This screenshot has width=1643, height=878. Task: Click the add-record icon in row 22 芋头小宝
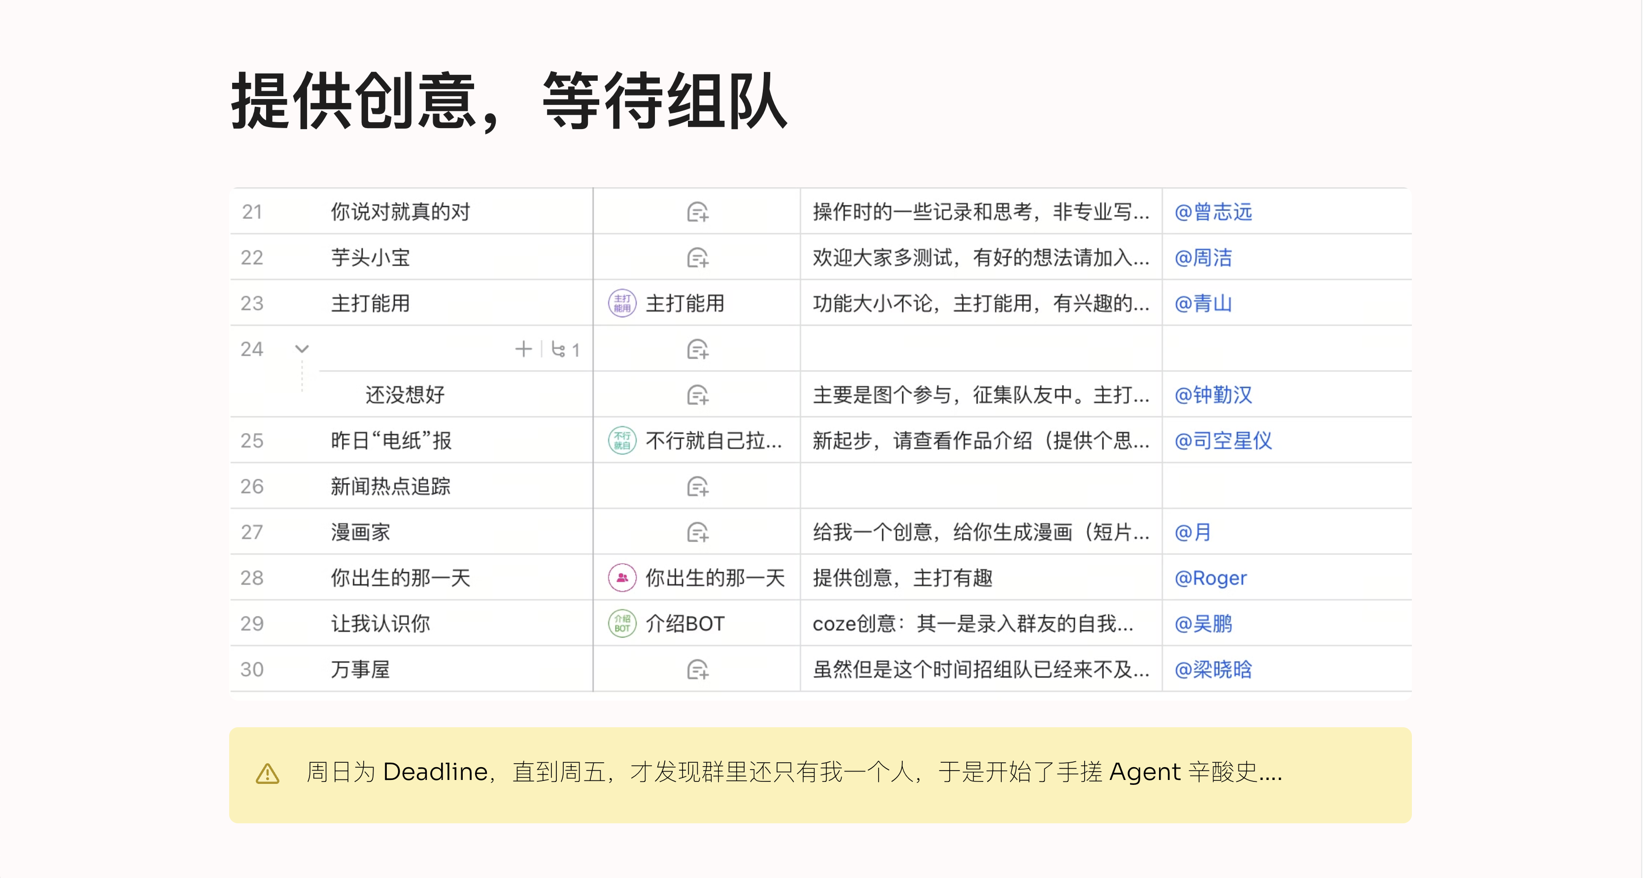[x=697, y=258]
